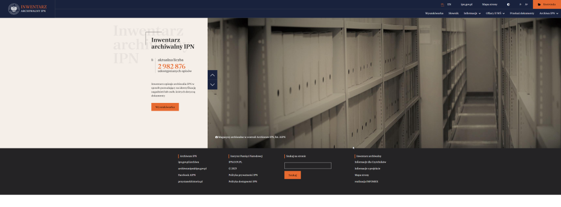Click the Przekaż dokumenty menu link
The height and width of the screenshot is (207, 561).
pyautogui.click(x=522, y=13)
